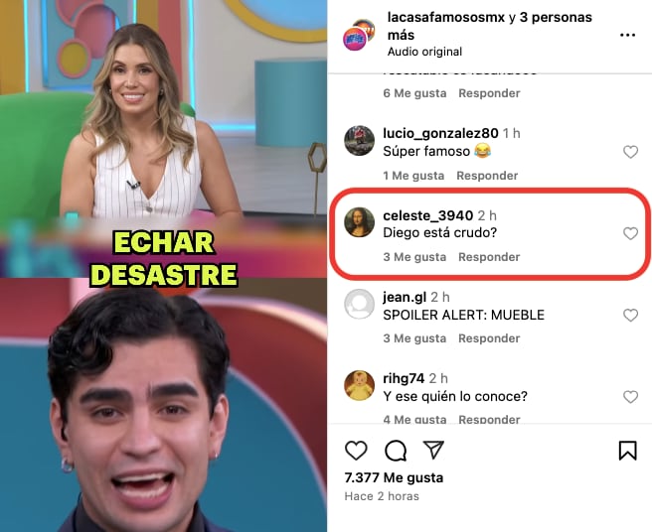
Task: Reply to SPOILER ALERT: MUEBLE comment
Action: [x=489, y=338]
